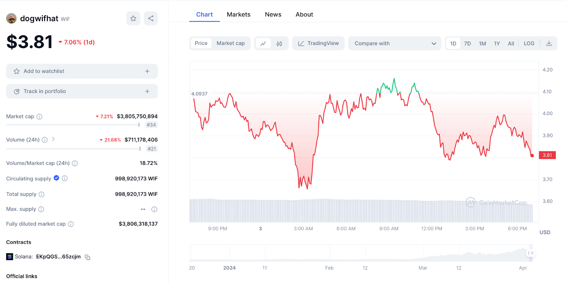Open Max. supply label info icon
The image size is (566, 284).
coord(41,209)
